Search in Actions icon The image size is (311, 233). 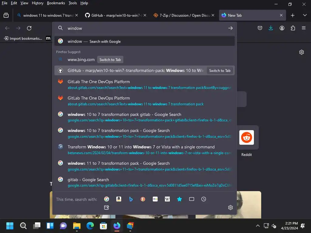107,208
